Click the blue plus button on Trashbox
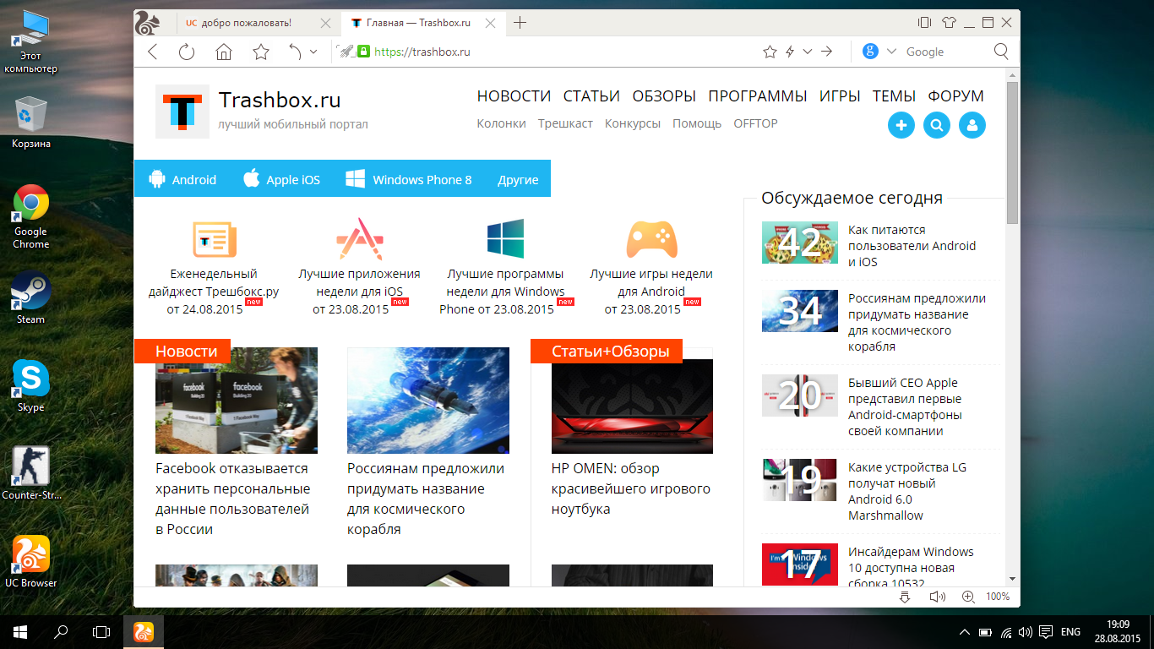 [x=901, y=126]
